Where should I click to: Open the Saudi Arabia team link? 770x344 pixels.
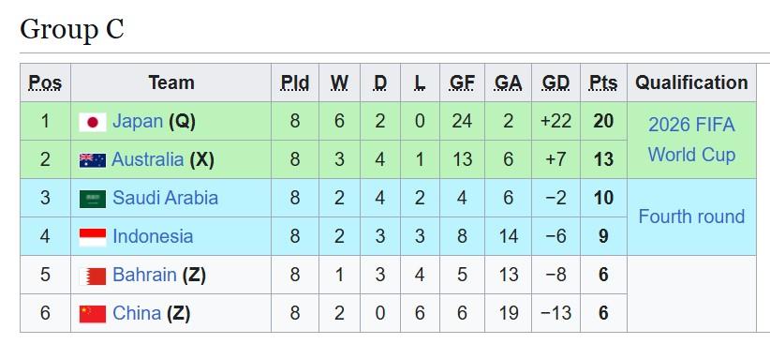[165, 198]
